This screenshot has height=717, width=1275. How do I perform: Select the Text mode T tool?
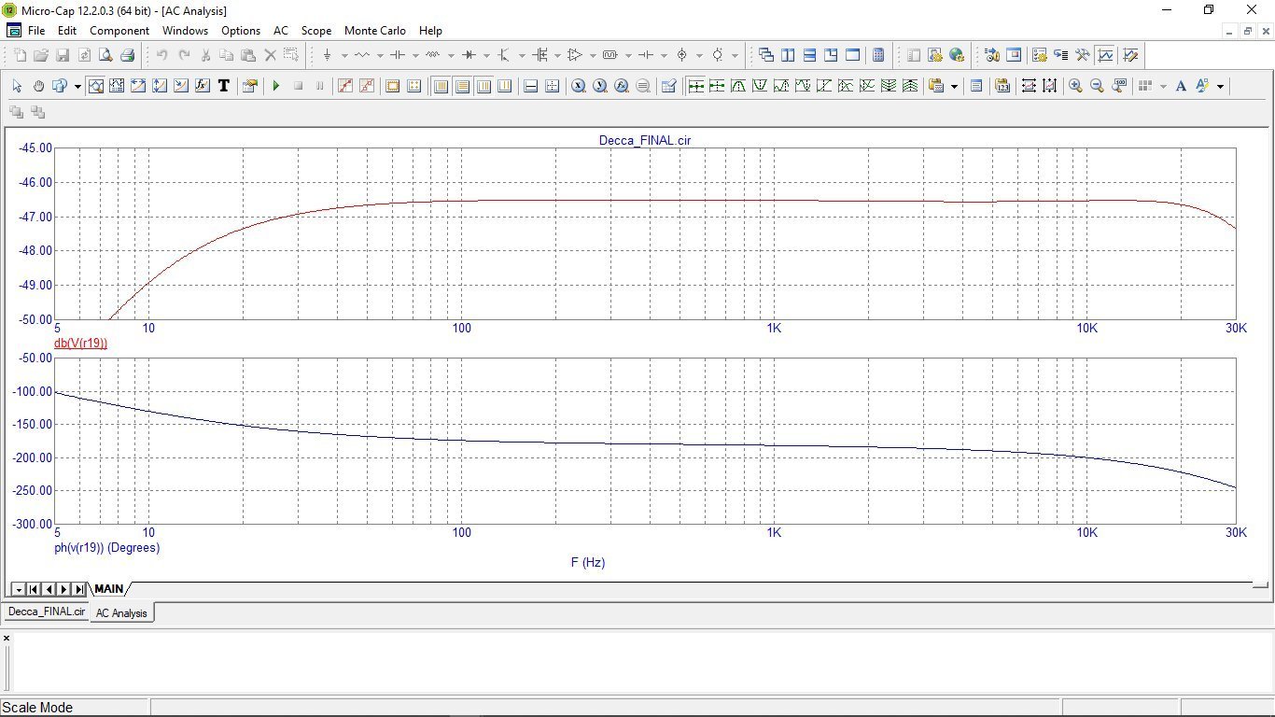(x=224, y=86)
